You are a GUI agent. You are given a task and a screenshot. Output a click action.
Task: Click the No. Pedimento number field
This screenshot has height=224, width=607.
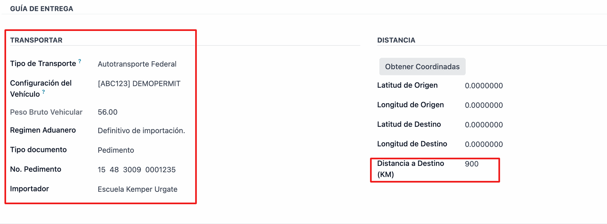[136, 170]
